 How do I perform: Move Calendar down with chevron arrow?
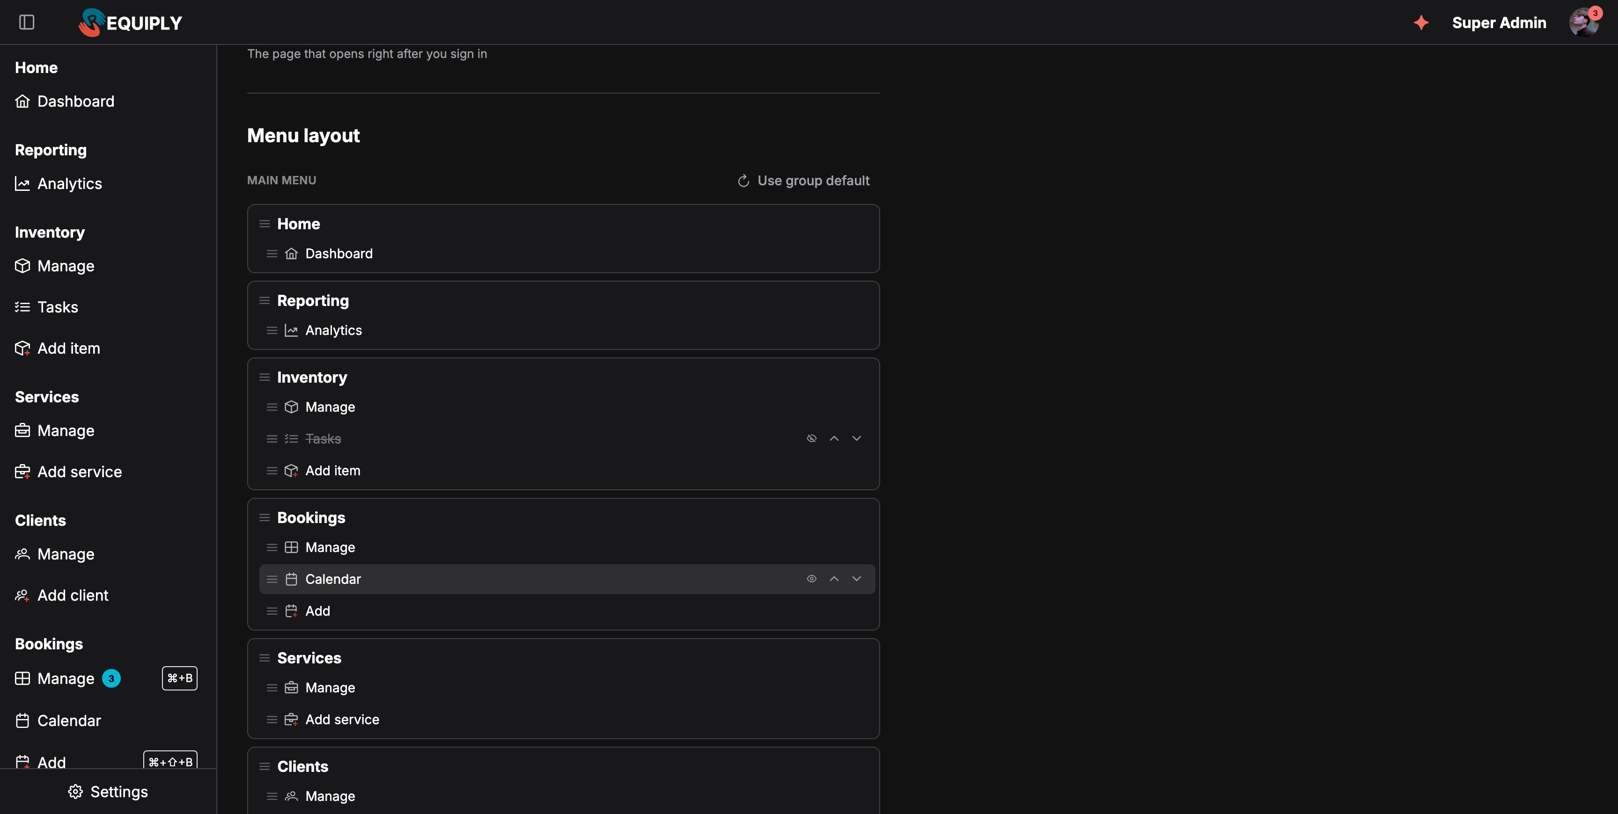coord(857,579)
